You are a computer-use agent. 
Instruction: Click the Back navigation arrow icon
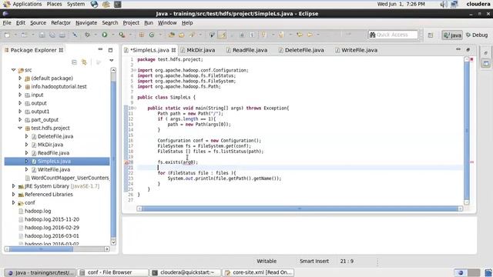pyautogui.click(x=310, y=35)
